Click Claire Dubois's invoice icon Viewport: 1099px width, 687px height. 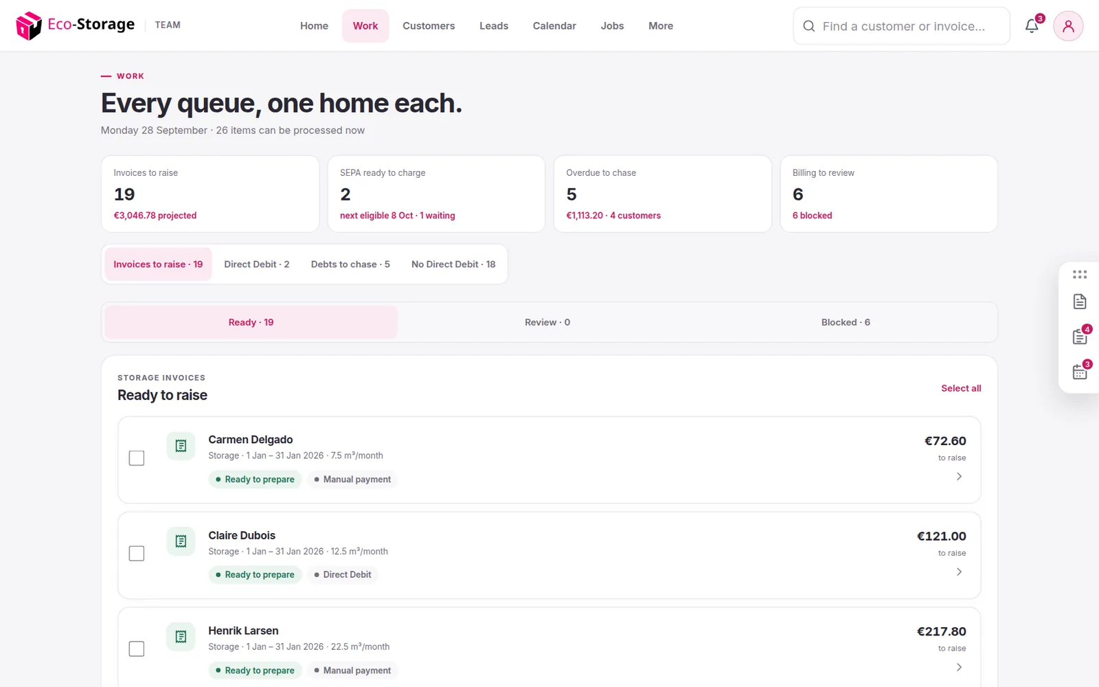181,541
